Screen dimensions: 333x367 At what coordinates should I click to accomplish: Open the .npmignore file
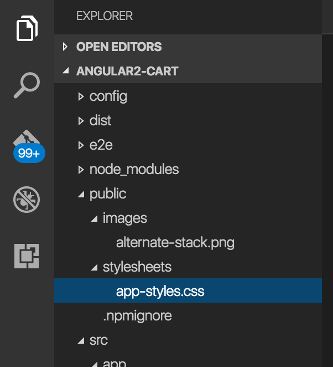coord(137,315)
